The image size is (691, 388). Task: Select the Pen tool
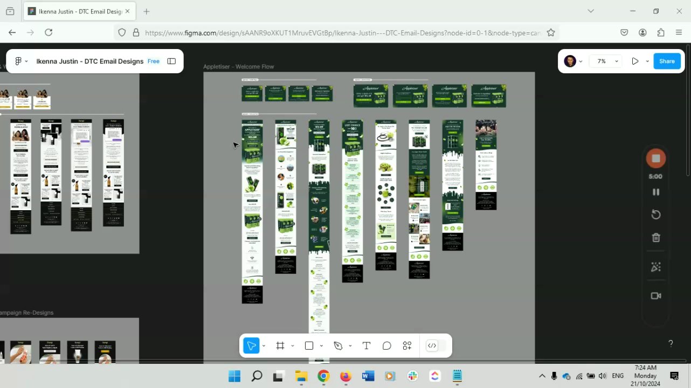[x=338, y=346]
